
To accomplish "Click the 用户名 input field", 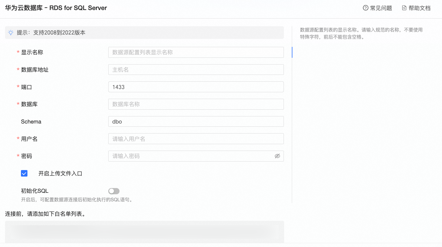I will 196,139.
